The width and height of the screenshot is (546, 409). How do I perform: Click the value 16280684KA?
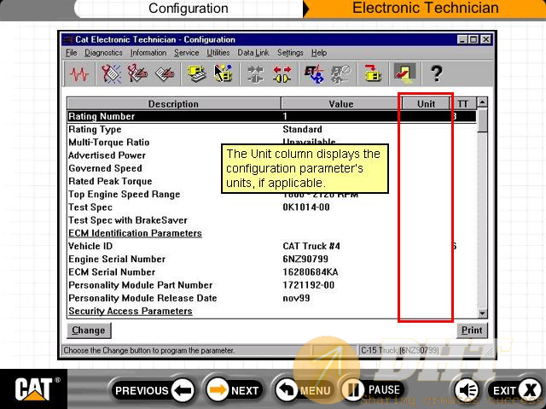tap(311, 272)
